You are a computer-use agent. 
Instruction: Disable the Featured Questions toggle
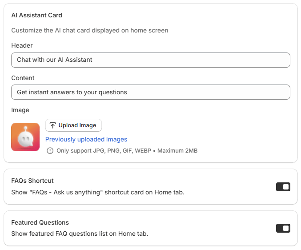tap(283, 228)
